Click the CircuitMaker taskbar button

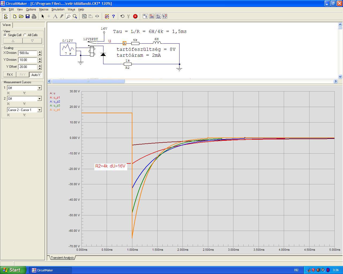point(51,270)
